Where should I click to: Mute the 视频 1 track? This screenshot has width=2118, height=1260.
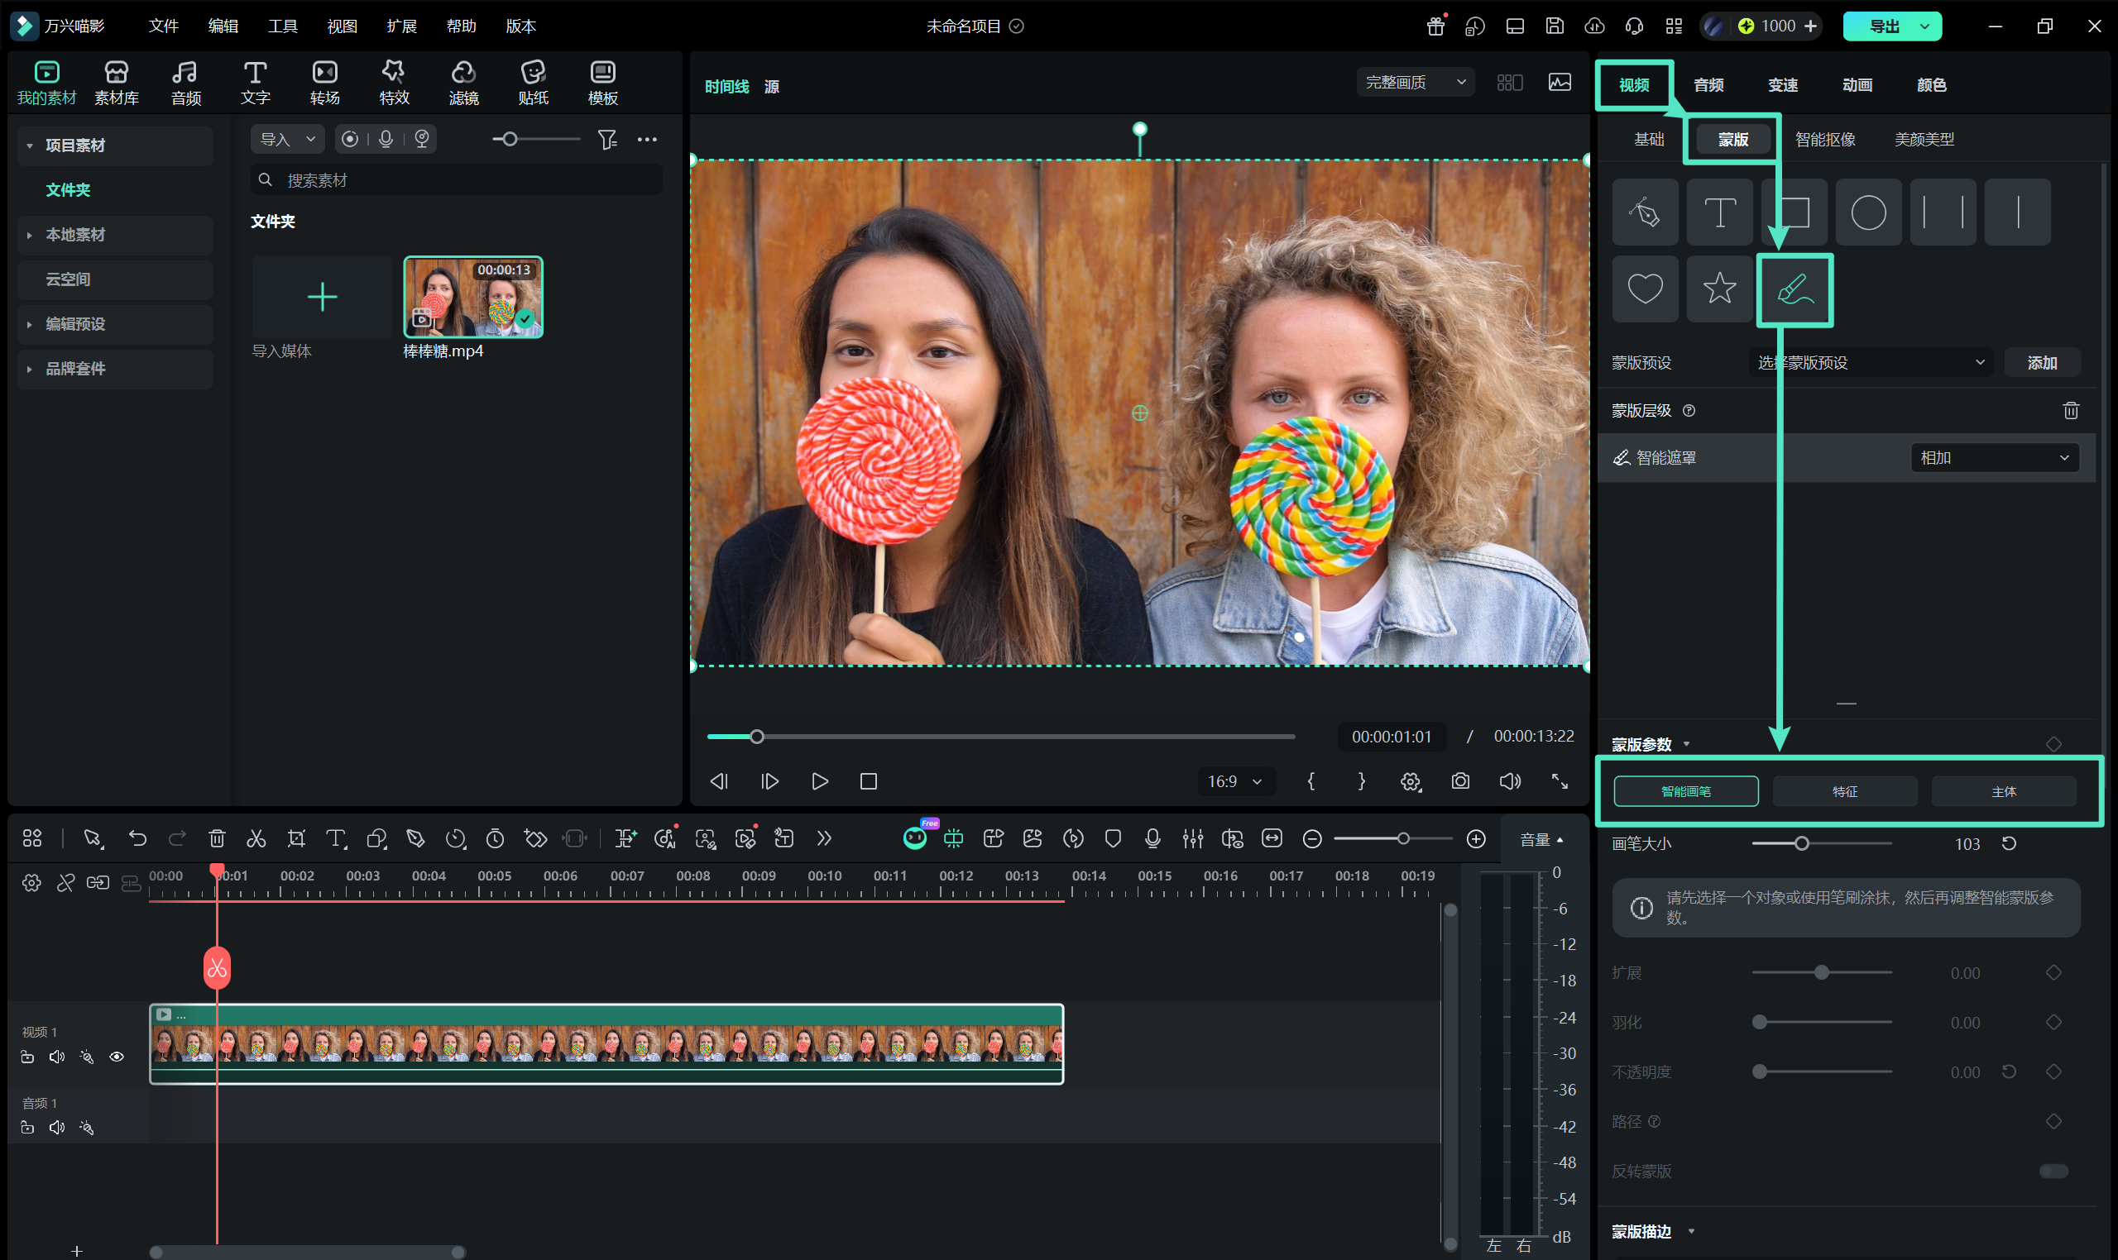pos(57,1057)
